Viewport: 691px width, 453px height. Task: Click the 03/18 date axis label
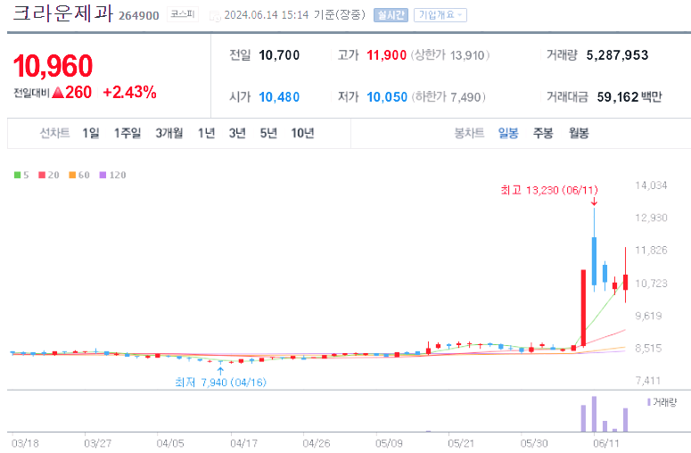(x=25, y=443)
